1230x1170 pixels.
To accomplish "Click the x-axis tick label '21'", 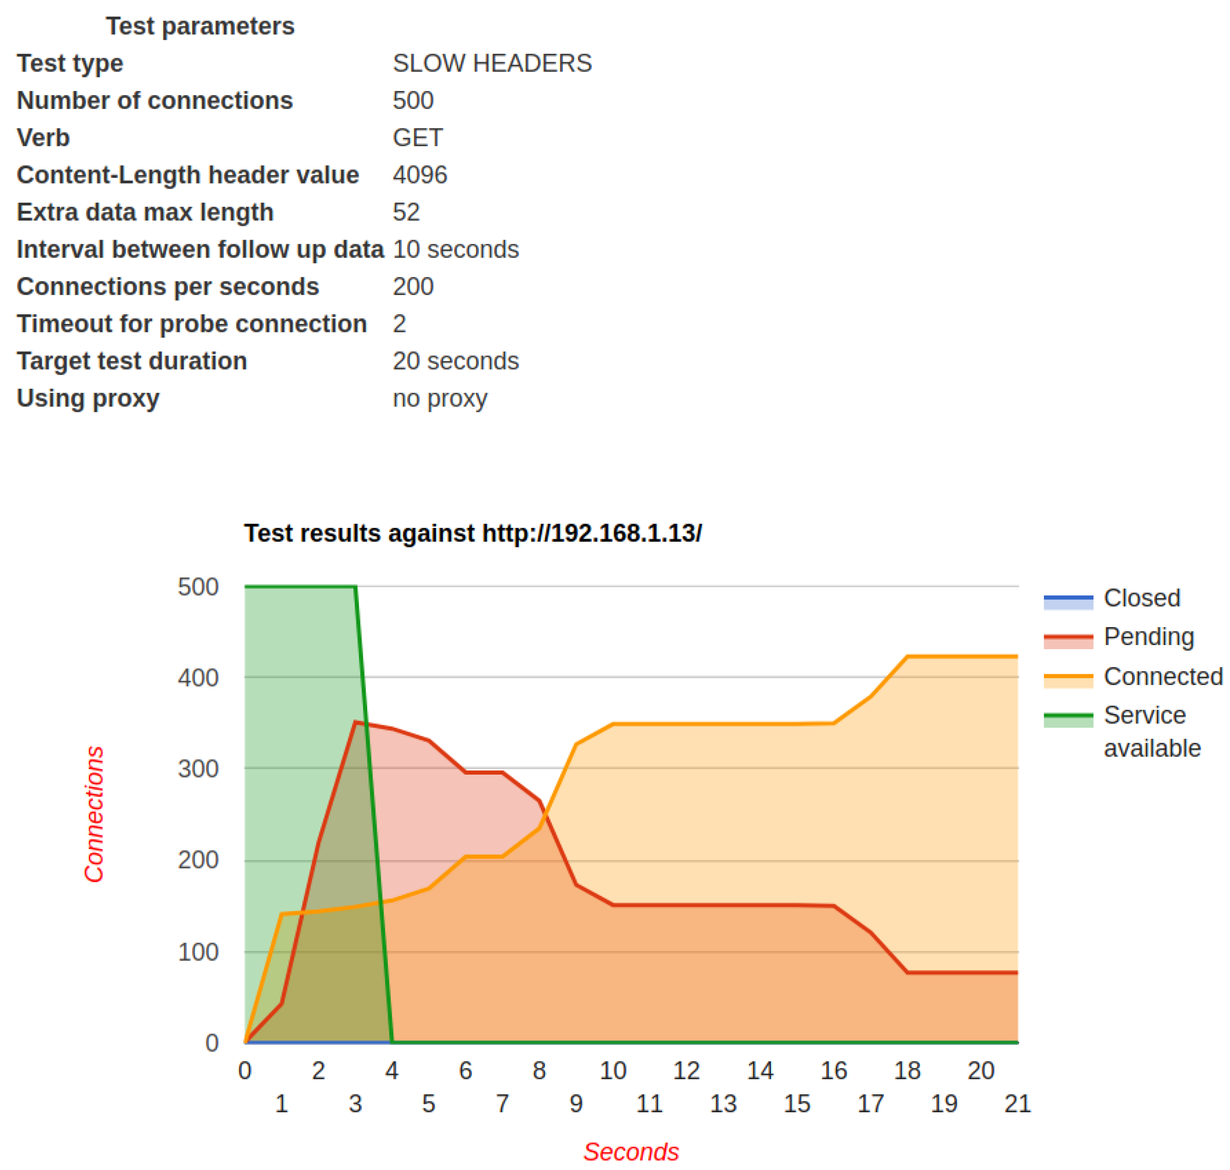I will pyautogui.click(x=1017, y=1104).
